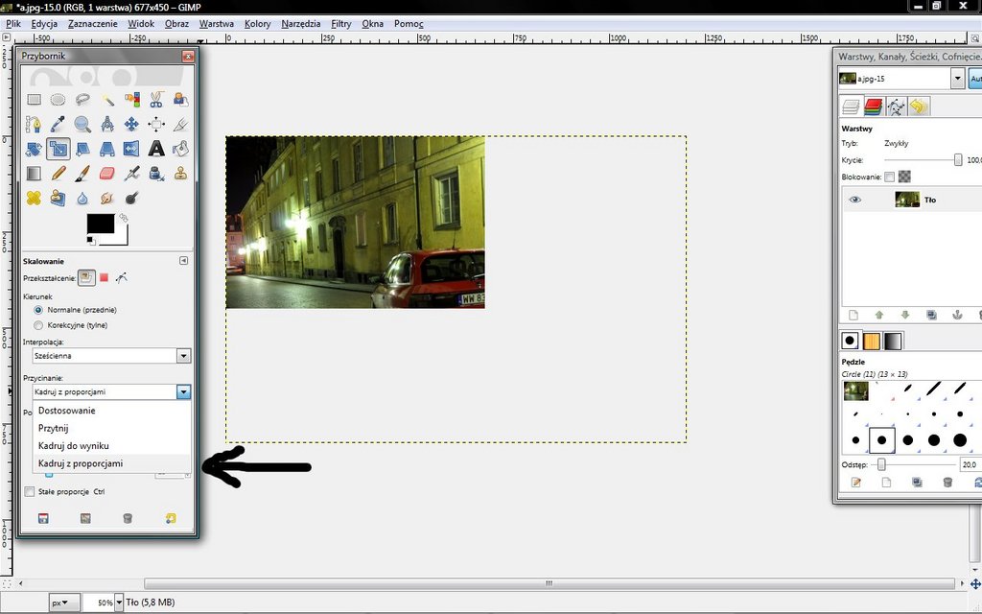Select the Zoom magnifier tool
Image resolution: width=982 pixels, height=614 pixels.
[82, 124]
